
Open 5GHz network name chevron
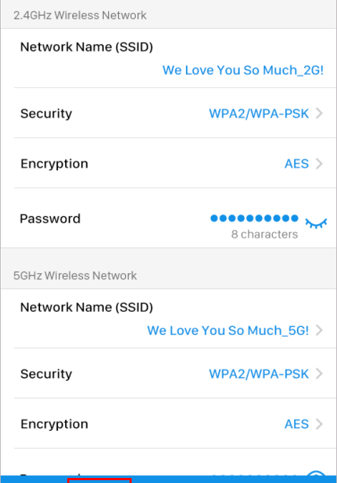(x=319, y=330)
